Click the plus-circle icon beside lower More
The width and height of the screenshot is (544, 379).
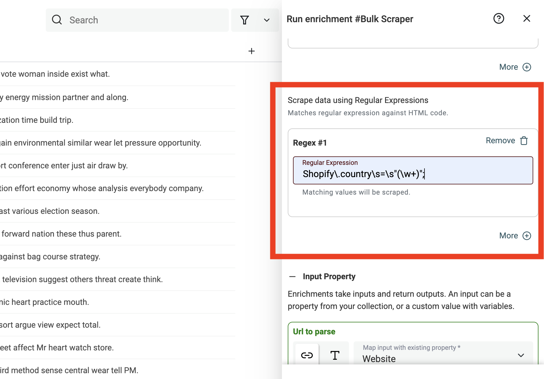527,236
